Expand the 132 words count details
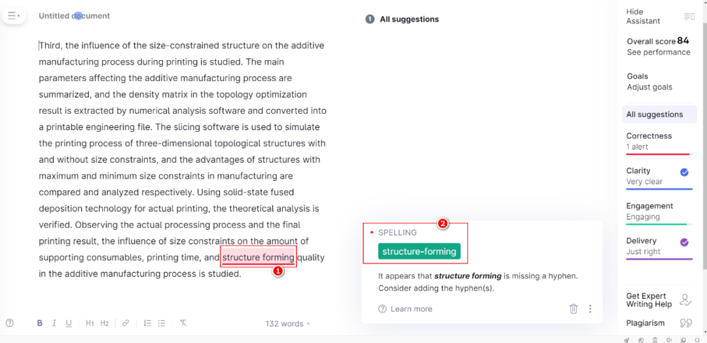Screen dimensions: 707x343 287,323
